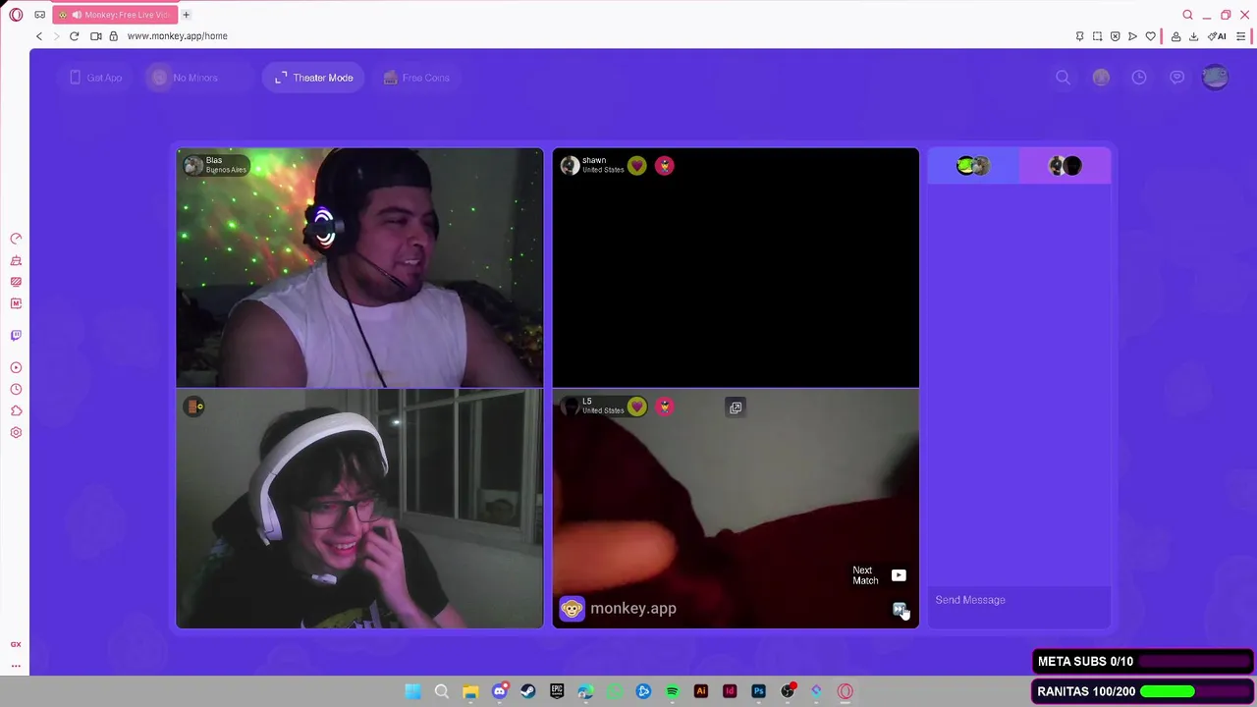The height and width of the screenshot is (707, 1257).
Task: Open Settings gear in the Opera sidebar
Action: [16, 432]
